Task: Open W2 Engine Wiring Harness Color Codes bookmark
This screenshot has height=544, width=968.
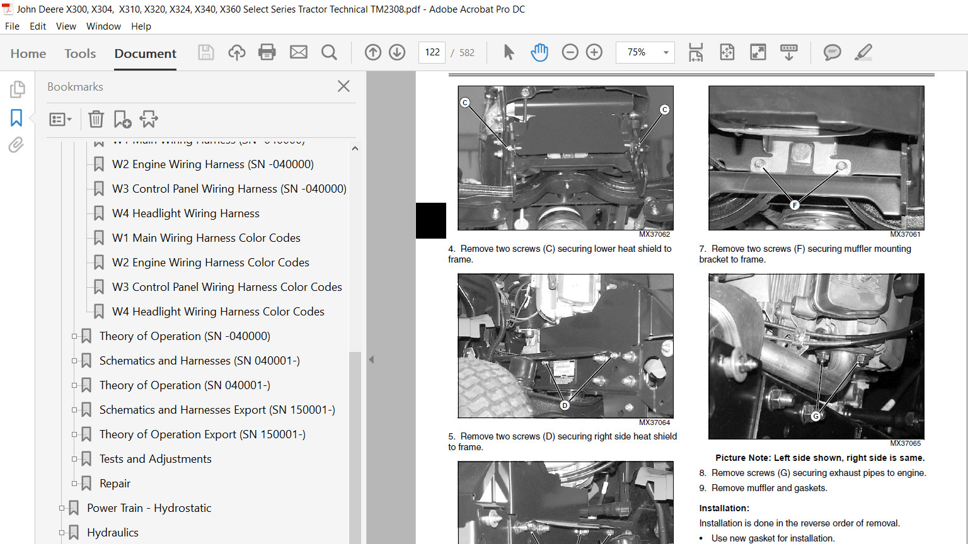Action: (x=210, y=263)
